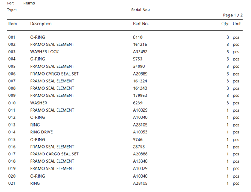Select part number 179952
Viewport: 251px width, 192px height.
(x=140, y=96)
